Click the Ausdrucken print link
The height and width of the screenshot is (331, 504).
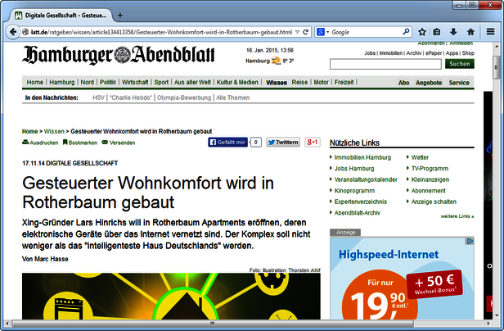pos(40,143)
